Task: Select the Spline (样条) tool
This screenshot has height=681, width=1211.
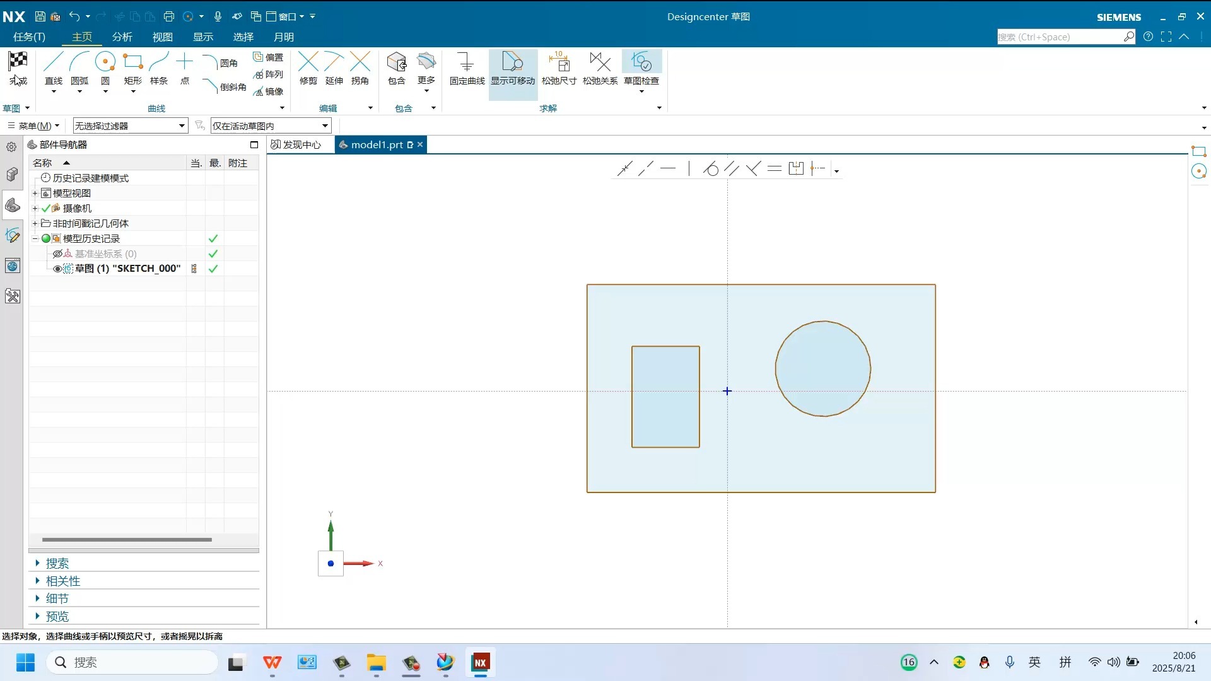Action: [x=159, y=62]
